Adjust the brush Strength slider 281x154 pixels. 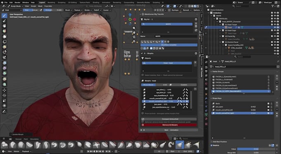(53, 10)
